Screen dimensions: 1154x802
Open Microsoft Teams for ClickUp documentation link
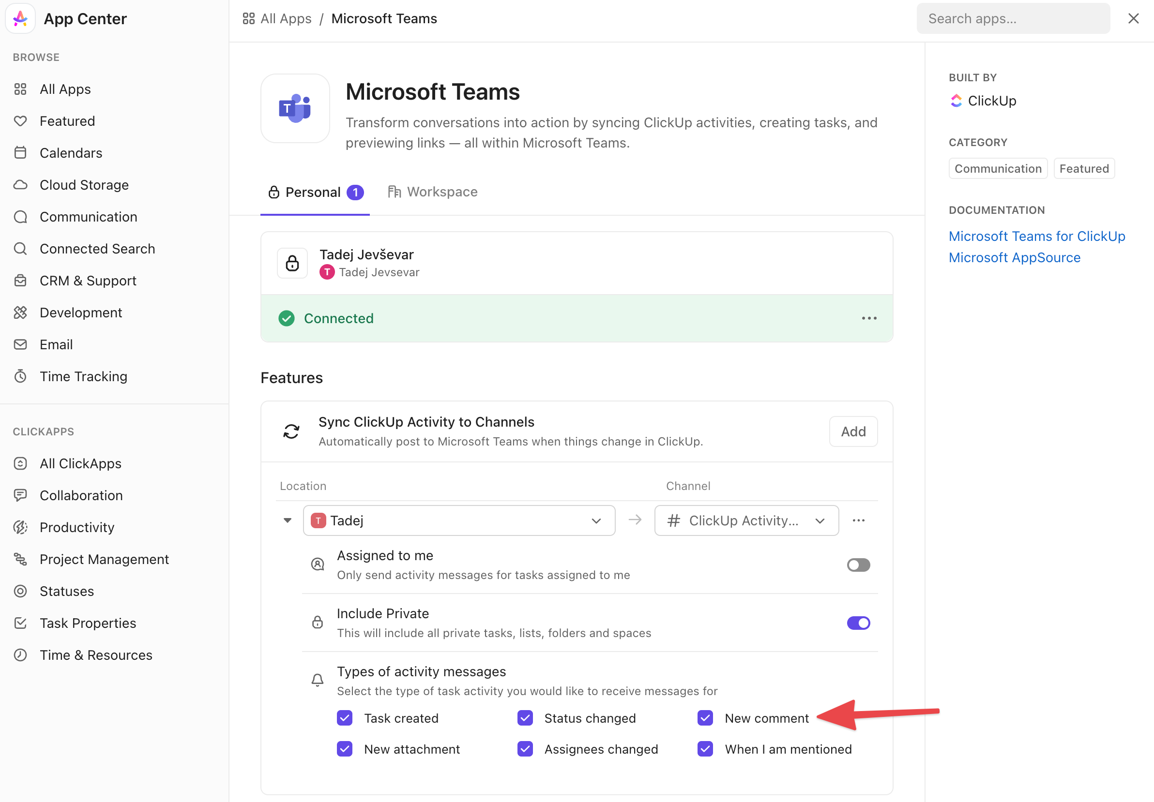pos(1036,236)
